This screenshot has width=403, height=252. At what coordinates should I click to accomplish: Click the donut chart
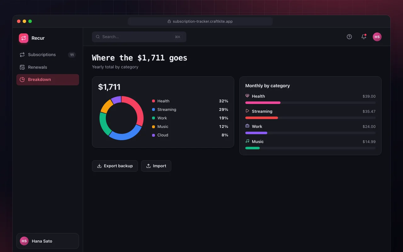122,118
